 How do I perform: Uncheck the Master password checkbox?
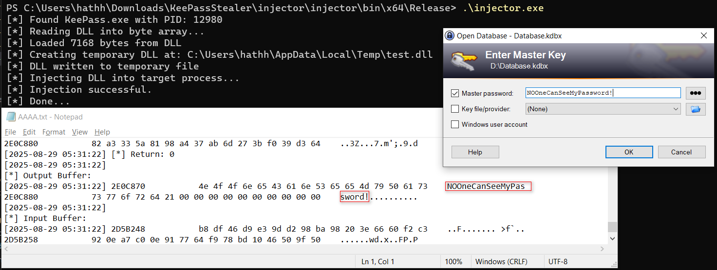point(455,93)
